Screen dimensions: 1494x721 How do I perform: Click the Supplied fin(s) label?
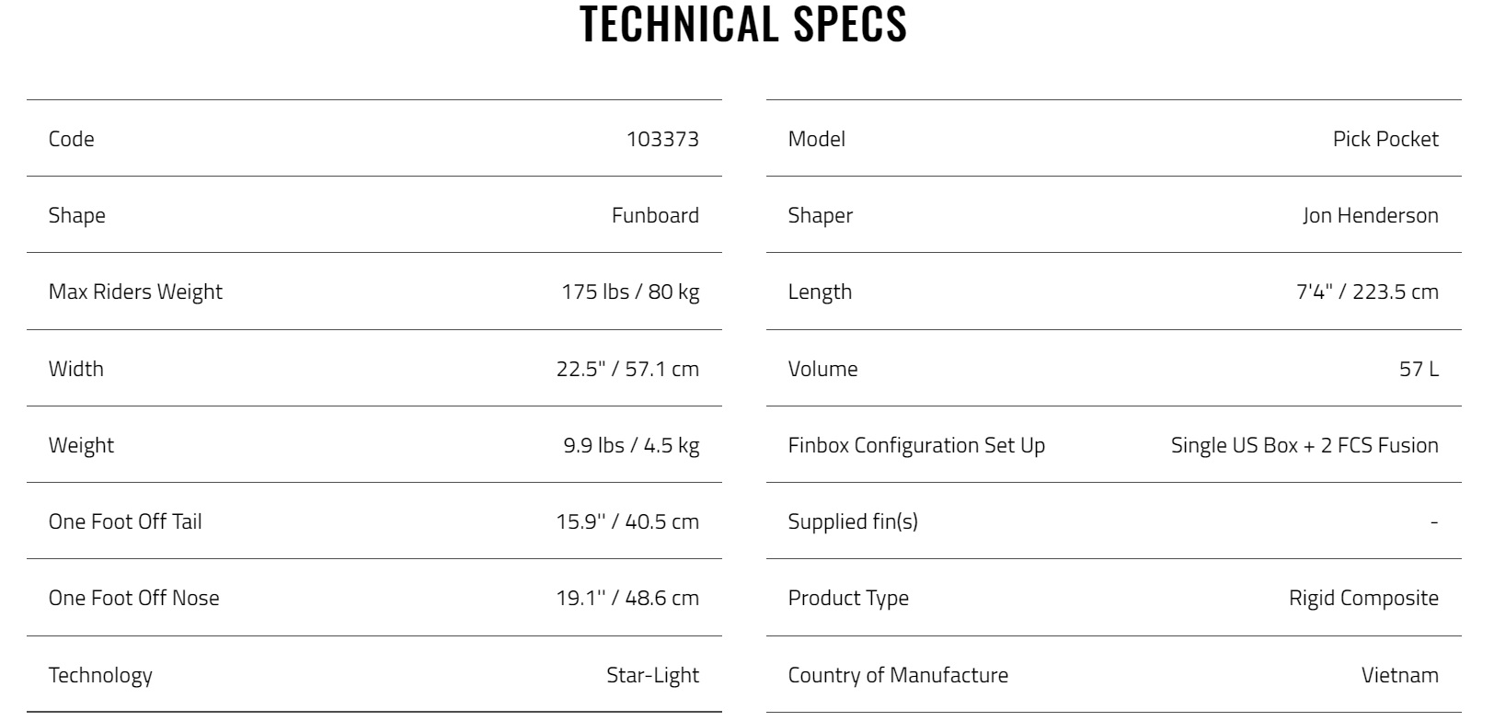(853, 521)
